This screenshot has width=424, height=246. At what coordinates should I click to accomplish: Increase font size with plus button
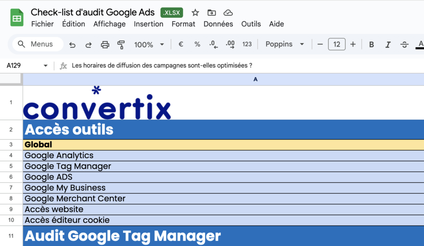(x=353, y=44)
